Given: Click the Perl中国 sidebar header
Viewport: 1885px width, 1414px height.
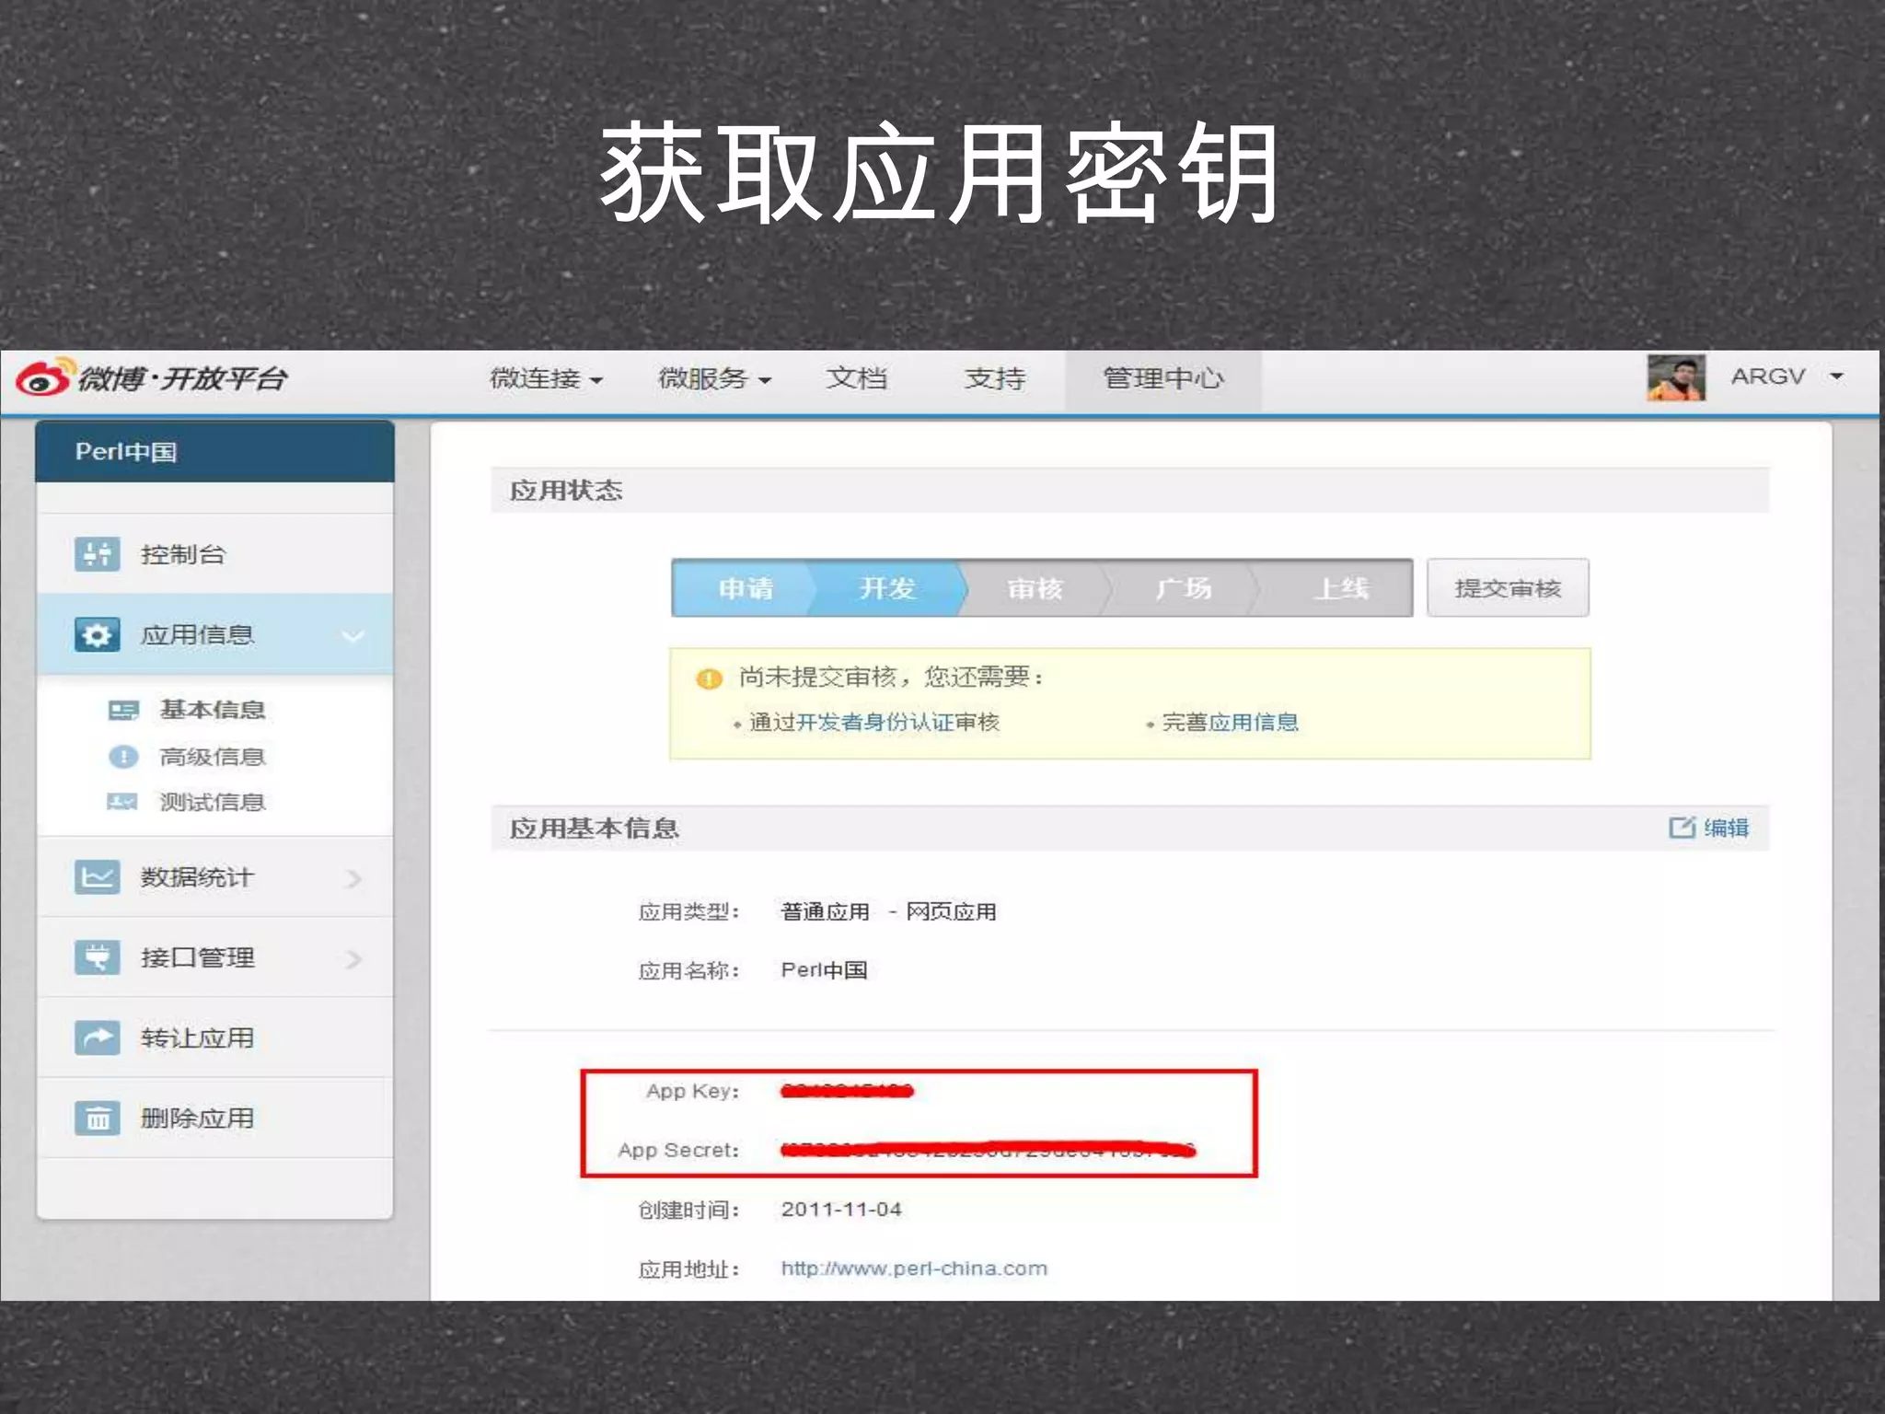Looking at the screenshot, I should tap(214, 451).
